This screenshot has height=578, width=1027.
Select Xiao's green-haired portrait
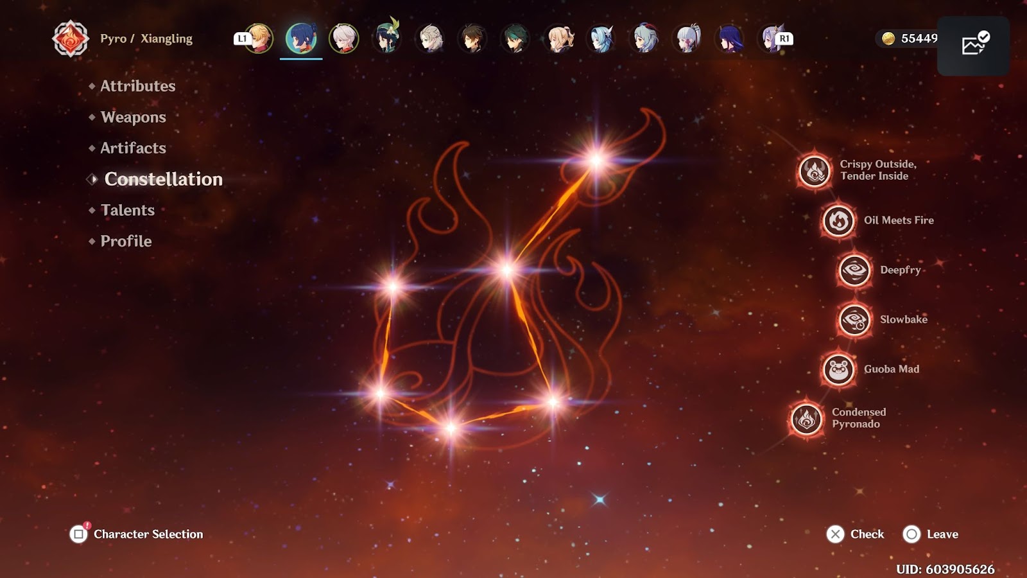point(516,39)
